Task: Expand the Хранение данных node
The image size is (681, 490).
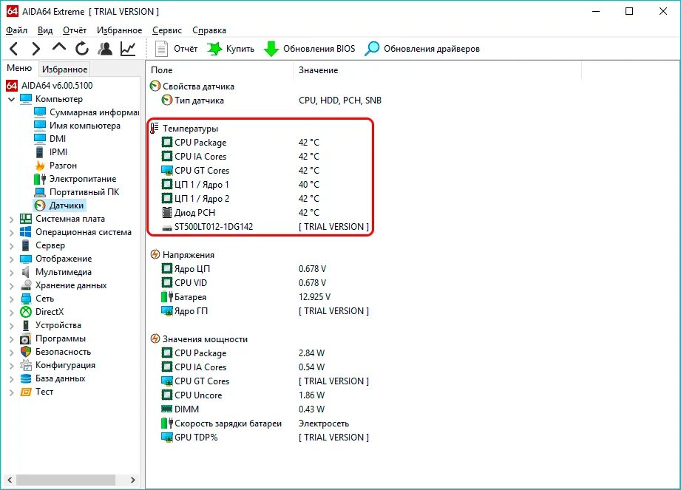Action: (11, 285)
